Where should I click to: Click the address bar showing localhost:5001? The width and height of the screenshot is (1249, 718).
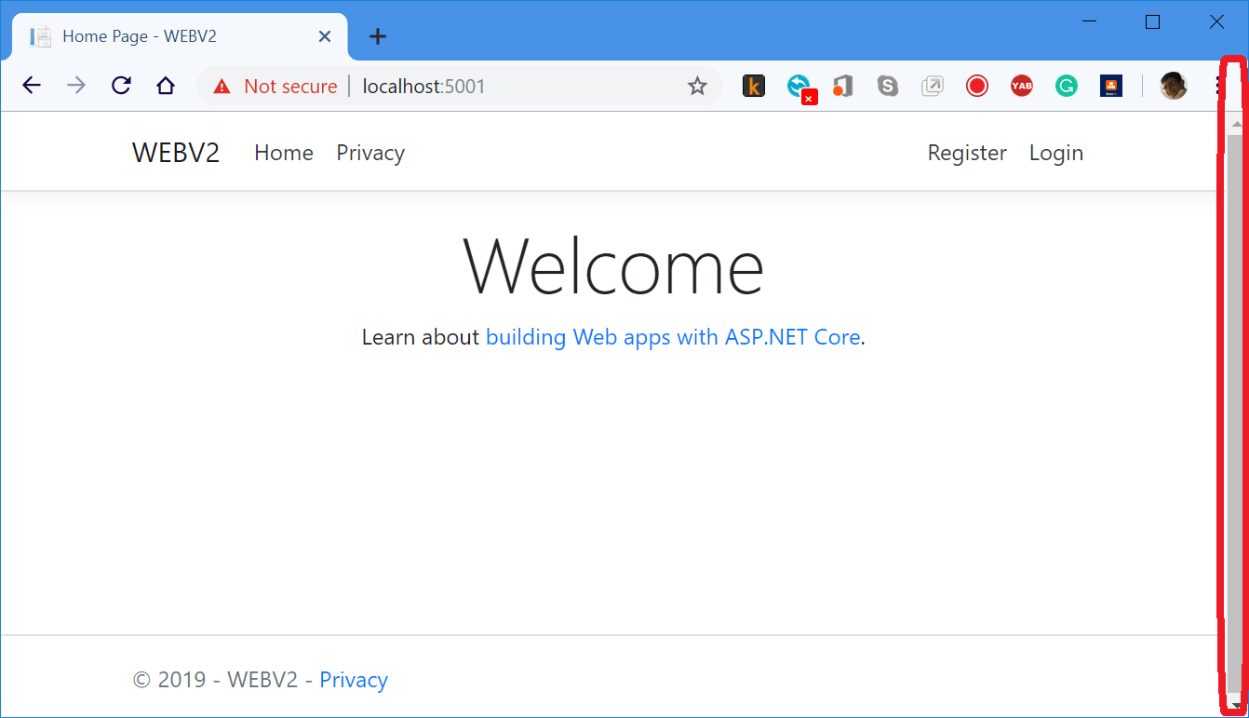[460, 87]
